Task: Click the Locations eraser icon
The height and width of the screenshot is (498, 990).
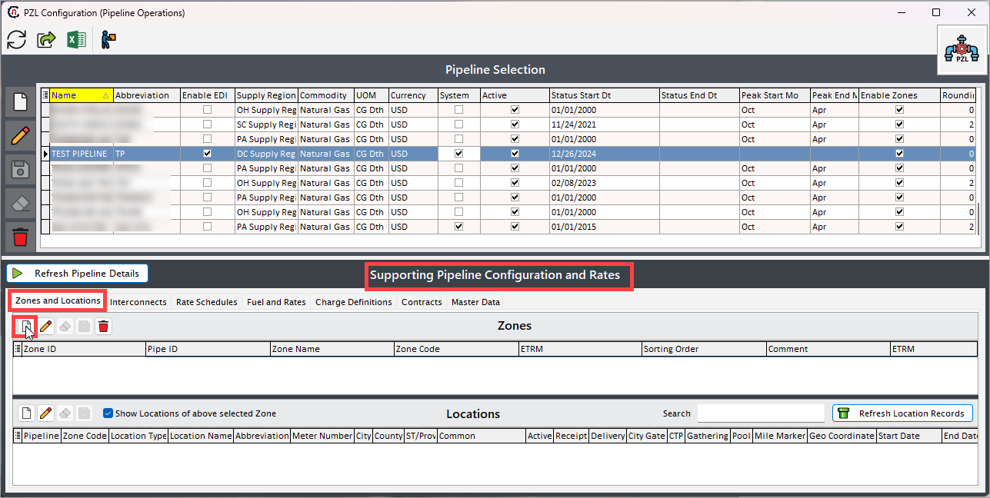Action: pos(65,413)
